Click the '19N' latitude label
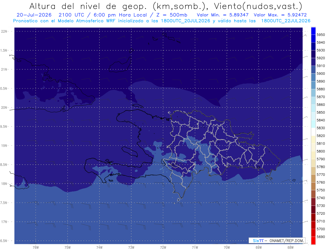The width and height of the screenshot is (326, 251). coord(4,146)
